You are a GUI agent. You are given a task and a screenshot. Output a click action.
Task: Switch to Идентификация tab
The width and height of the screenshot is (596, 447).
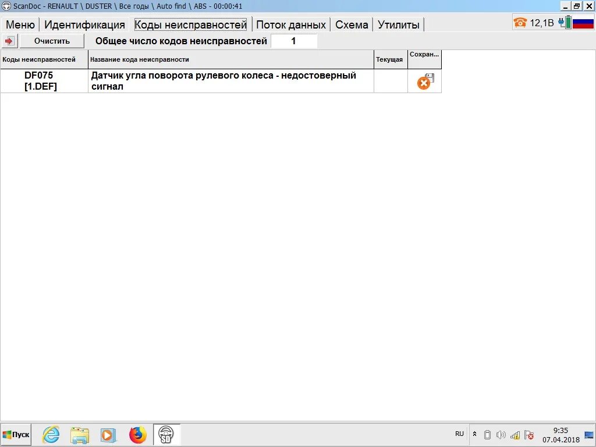pos(84,24)
